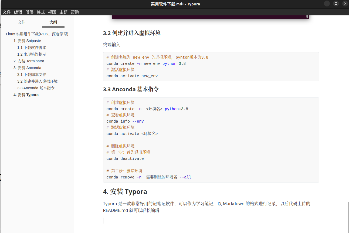Jump to outline item 3. 安装 Anconda
Screen dimensions: 349x233
coord(27,68)
